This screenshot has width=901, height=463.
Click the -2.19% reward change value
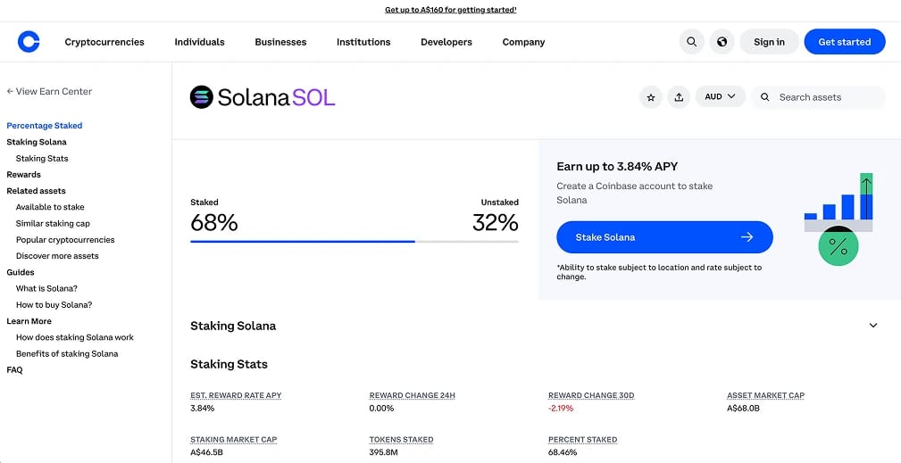(x=560, y=409)
